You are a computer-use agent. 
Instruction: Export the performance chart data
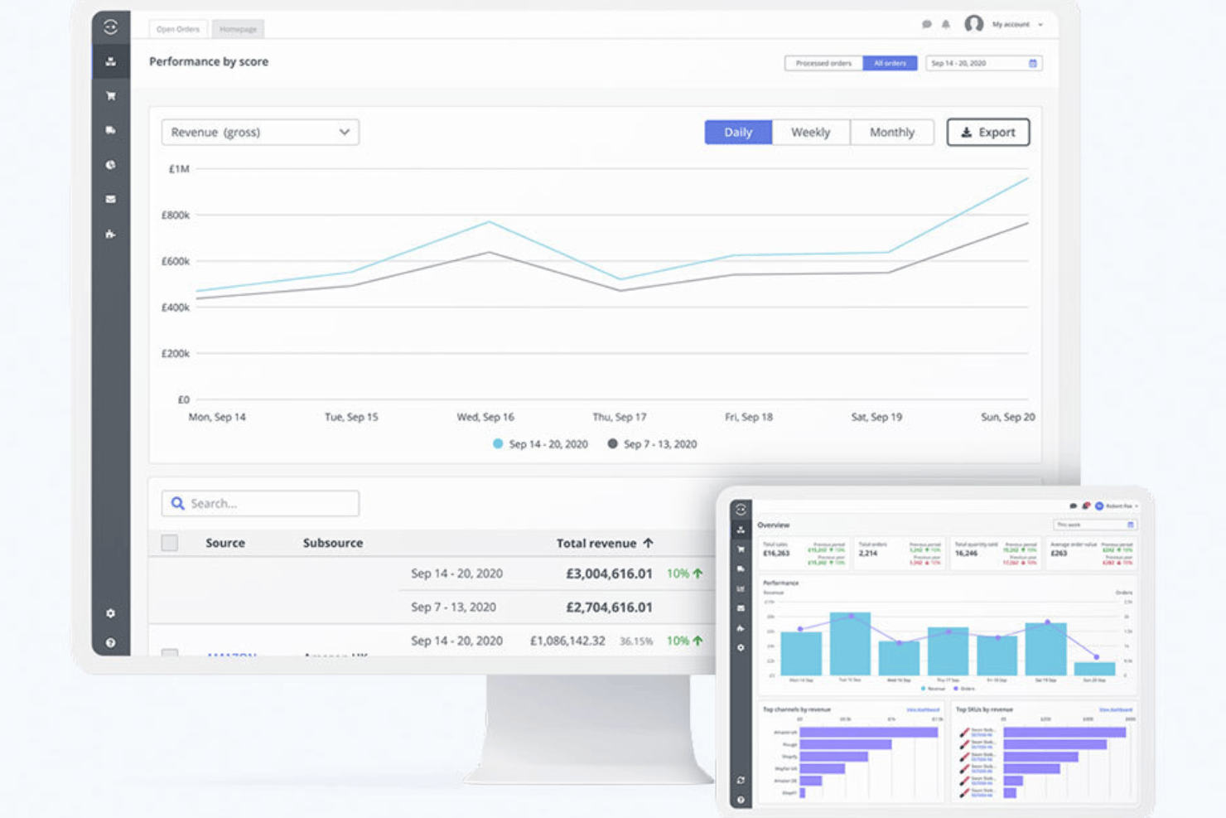988,132
